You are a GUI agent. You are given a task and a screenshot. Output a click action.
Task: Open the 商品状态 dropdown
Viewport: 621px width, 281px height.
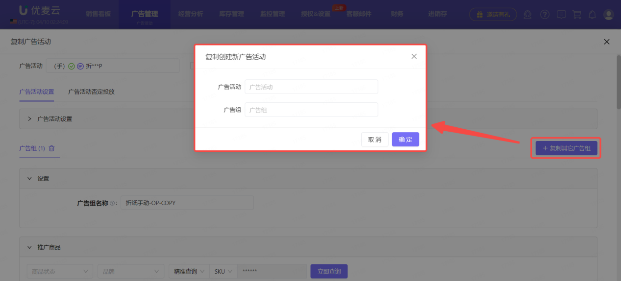pos(59,271)
